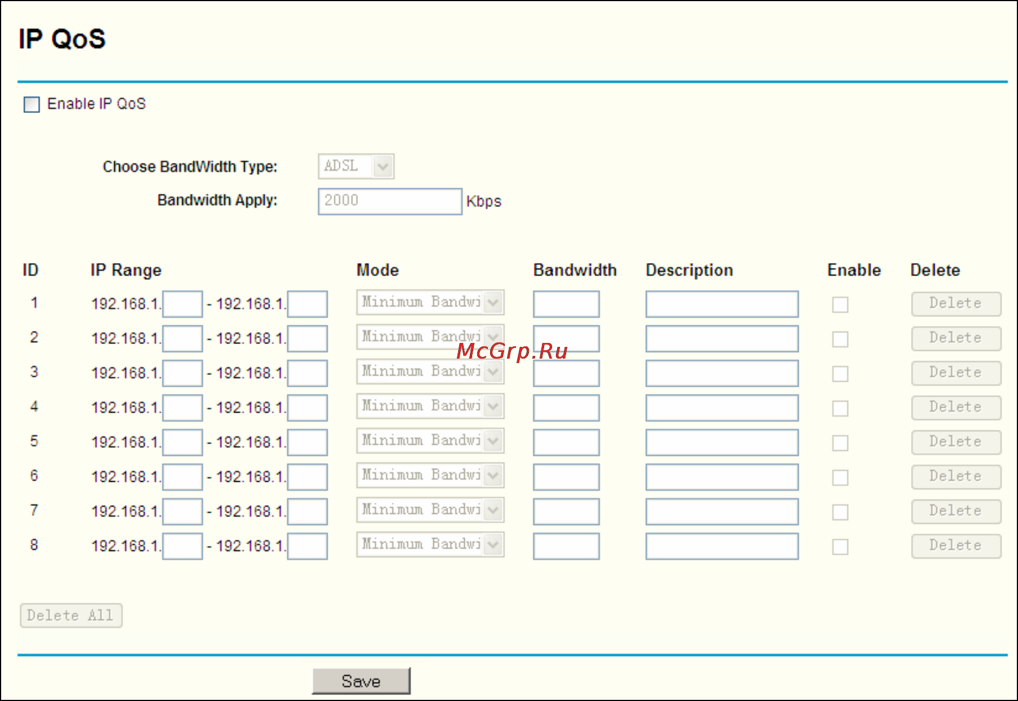Open the Mode dropdown for rule 5
1018x701 pixels.
(430, 441)
